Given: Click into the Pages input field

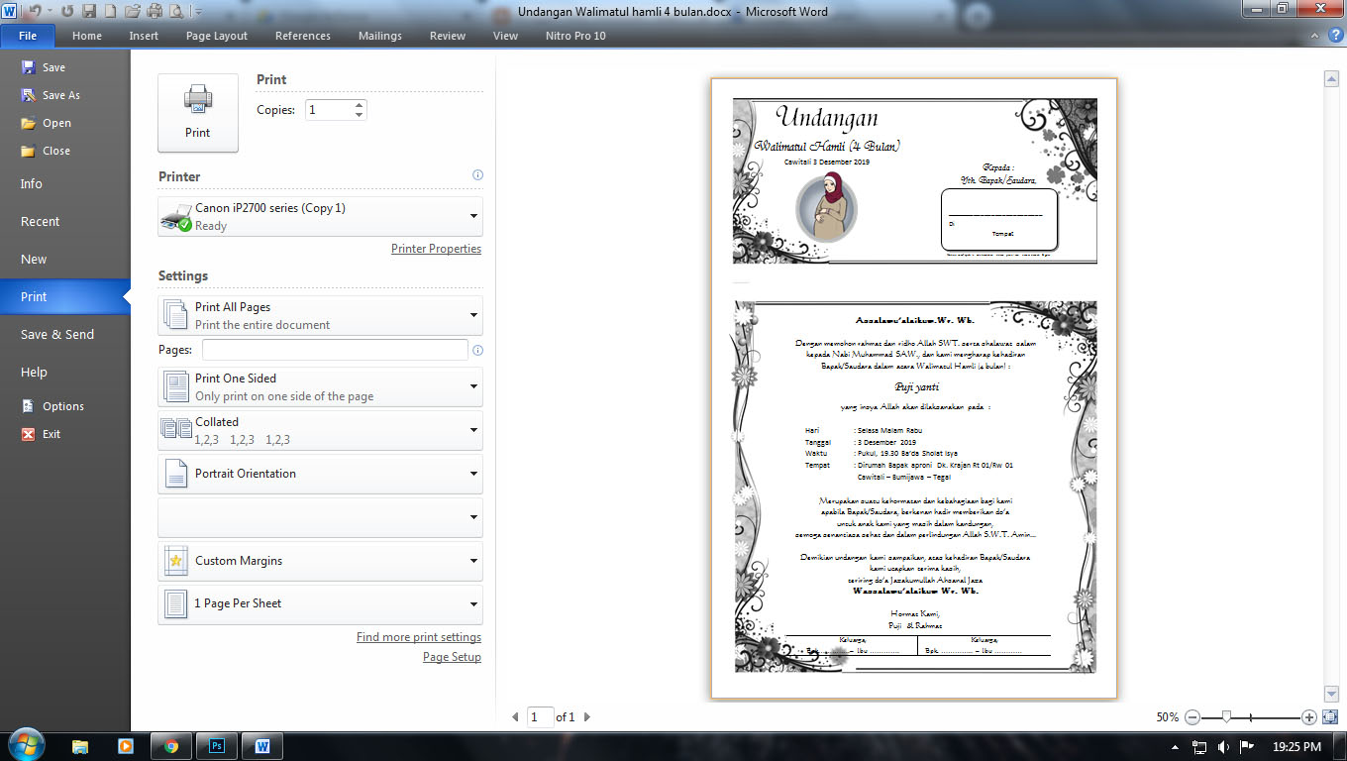Looking at the screenshot, I should (335, 350).
